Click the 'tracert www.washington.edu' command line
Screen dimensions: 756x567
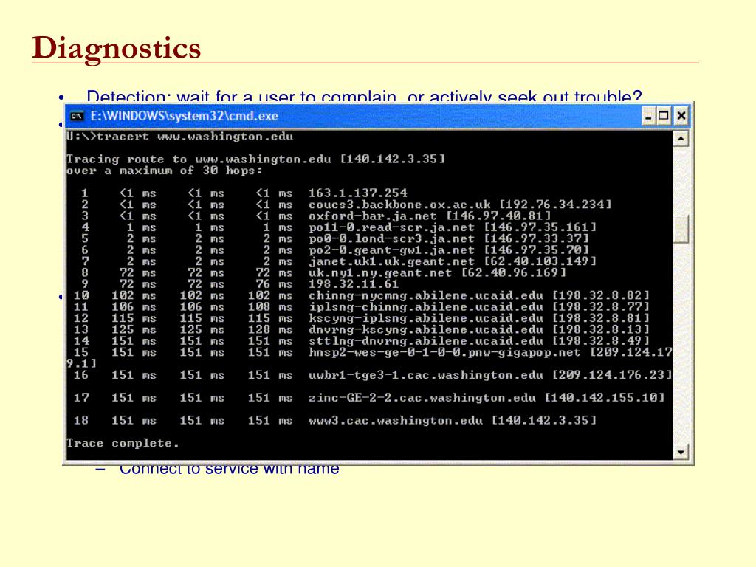180,137
